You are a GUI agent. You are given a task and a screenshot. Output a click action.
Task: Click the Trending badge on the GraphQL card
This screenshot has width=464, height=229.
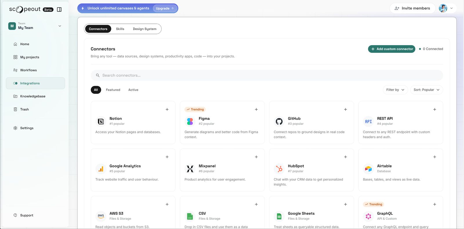click(374, 204)
